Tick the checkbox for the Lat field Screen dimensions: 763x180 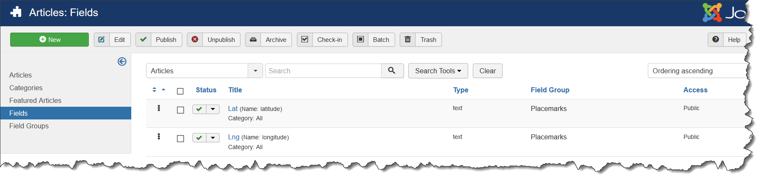click(x=181, y=110)
